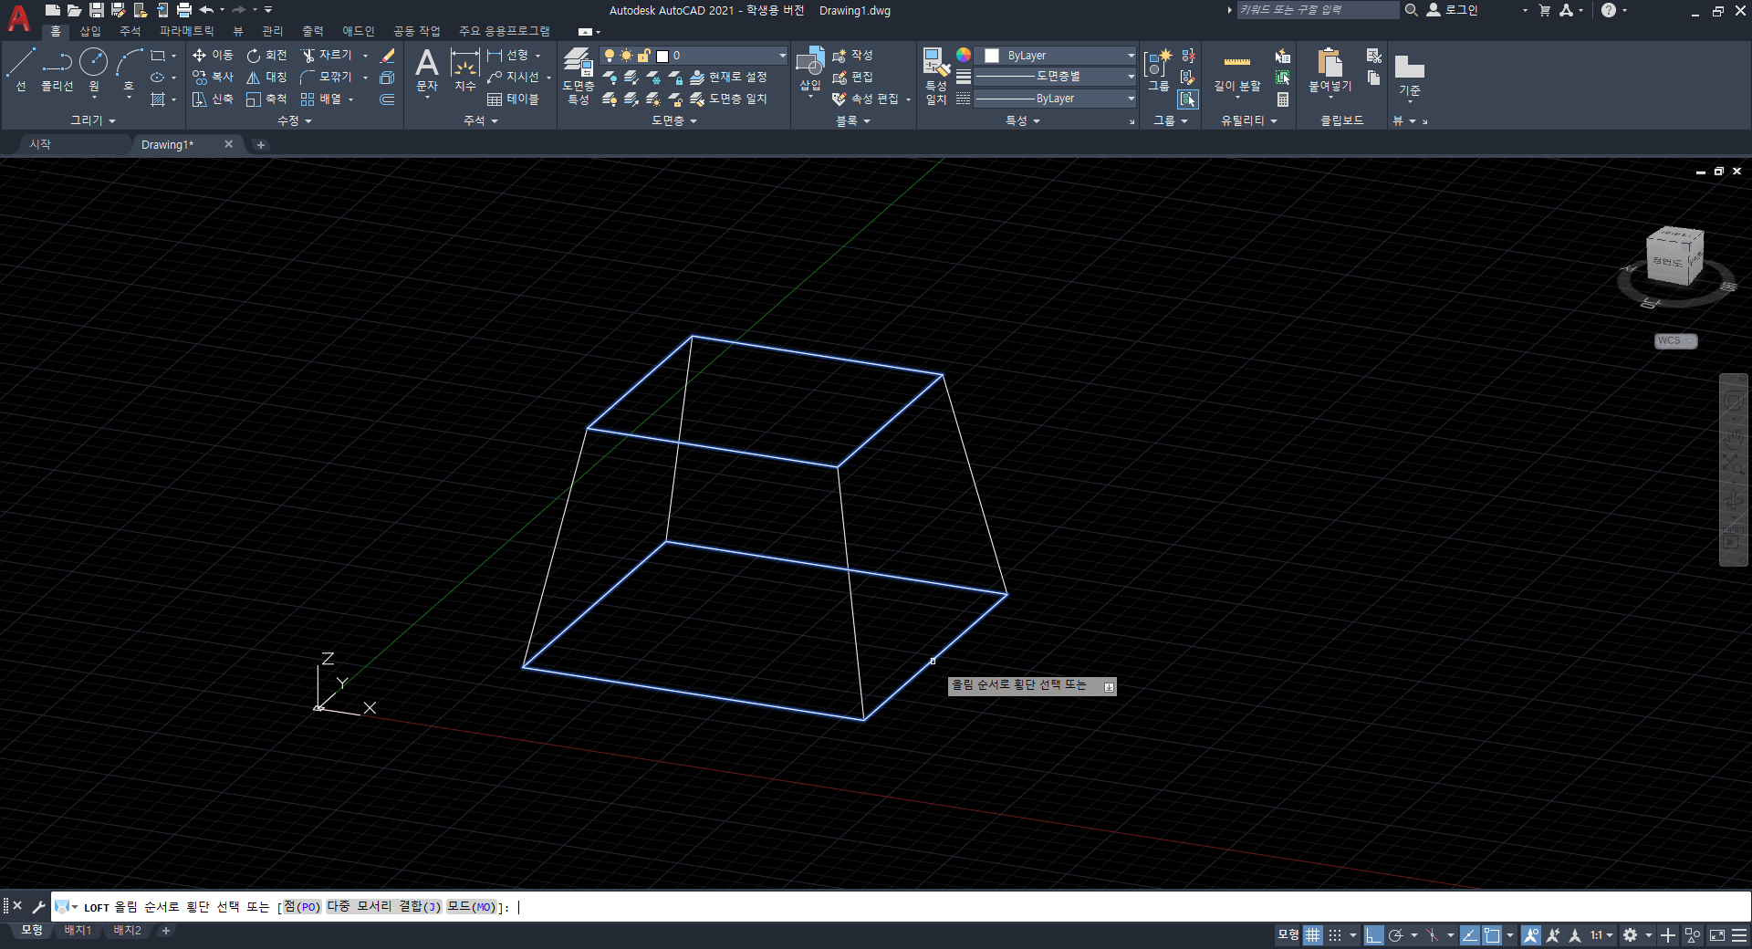
Task: Insert a Table (테이블)
Action: coord(513,99)
